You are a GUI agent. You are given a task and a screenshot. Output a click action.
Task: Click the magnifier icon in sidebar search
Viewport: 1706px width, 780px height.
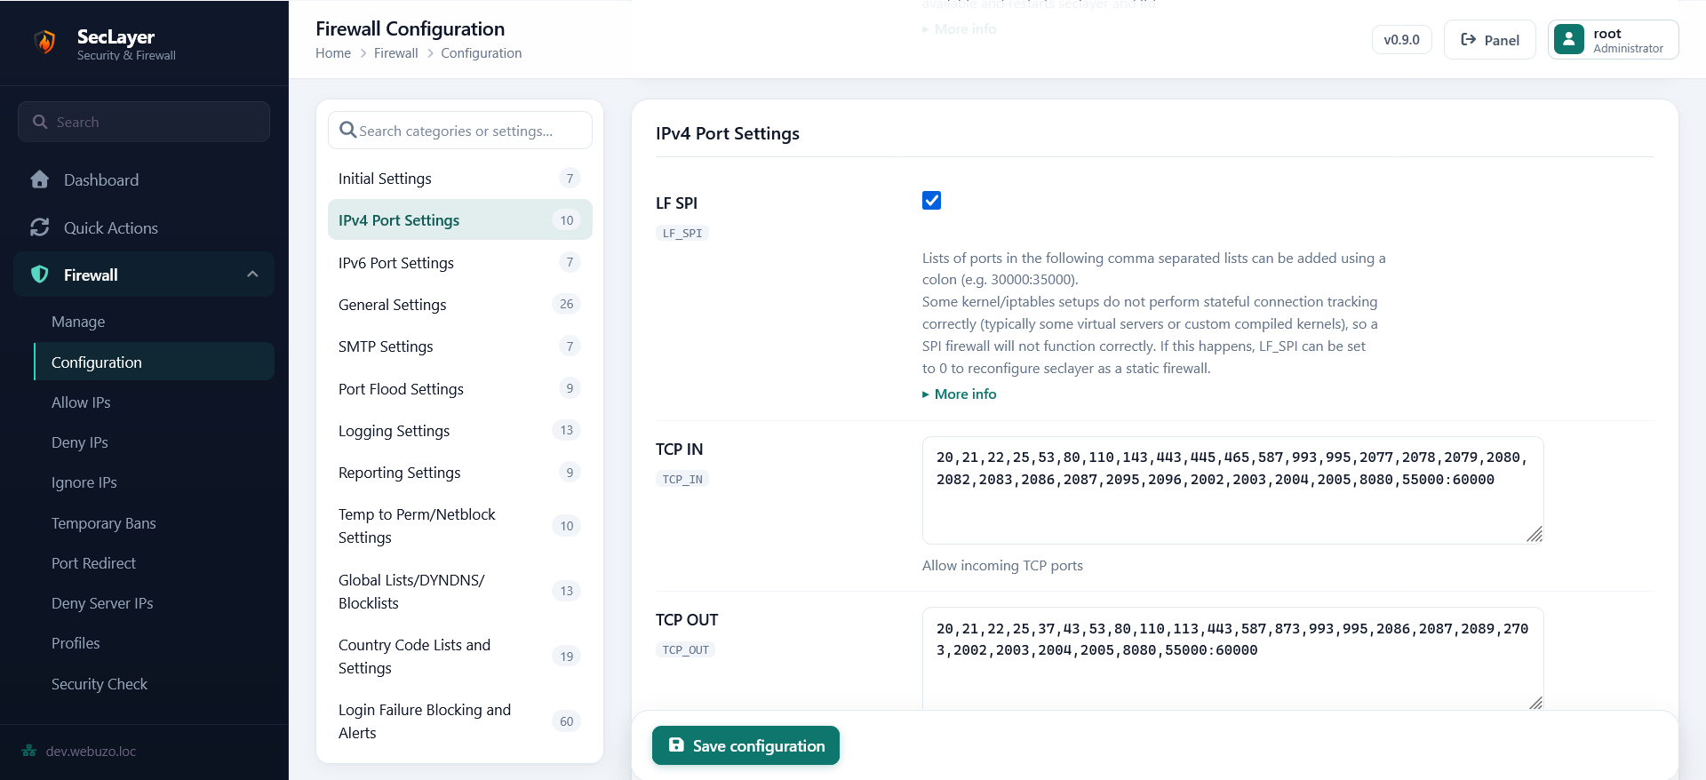(40, 122)
